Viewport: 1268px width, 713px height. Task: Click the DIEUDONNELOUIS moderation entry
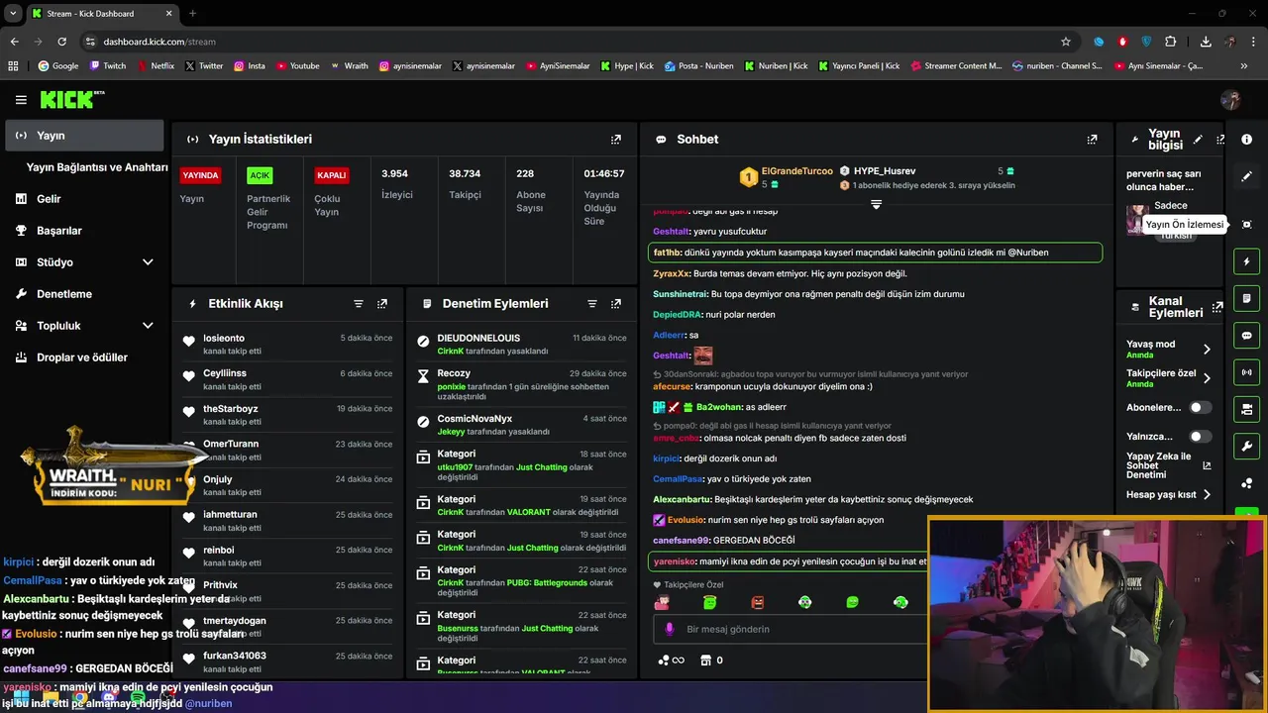coord(522,344)
